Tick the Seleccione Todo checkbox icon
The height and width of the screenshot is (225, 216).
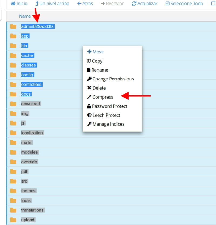tap(167, 4)
